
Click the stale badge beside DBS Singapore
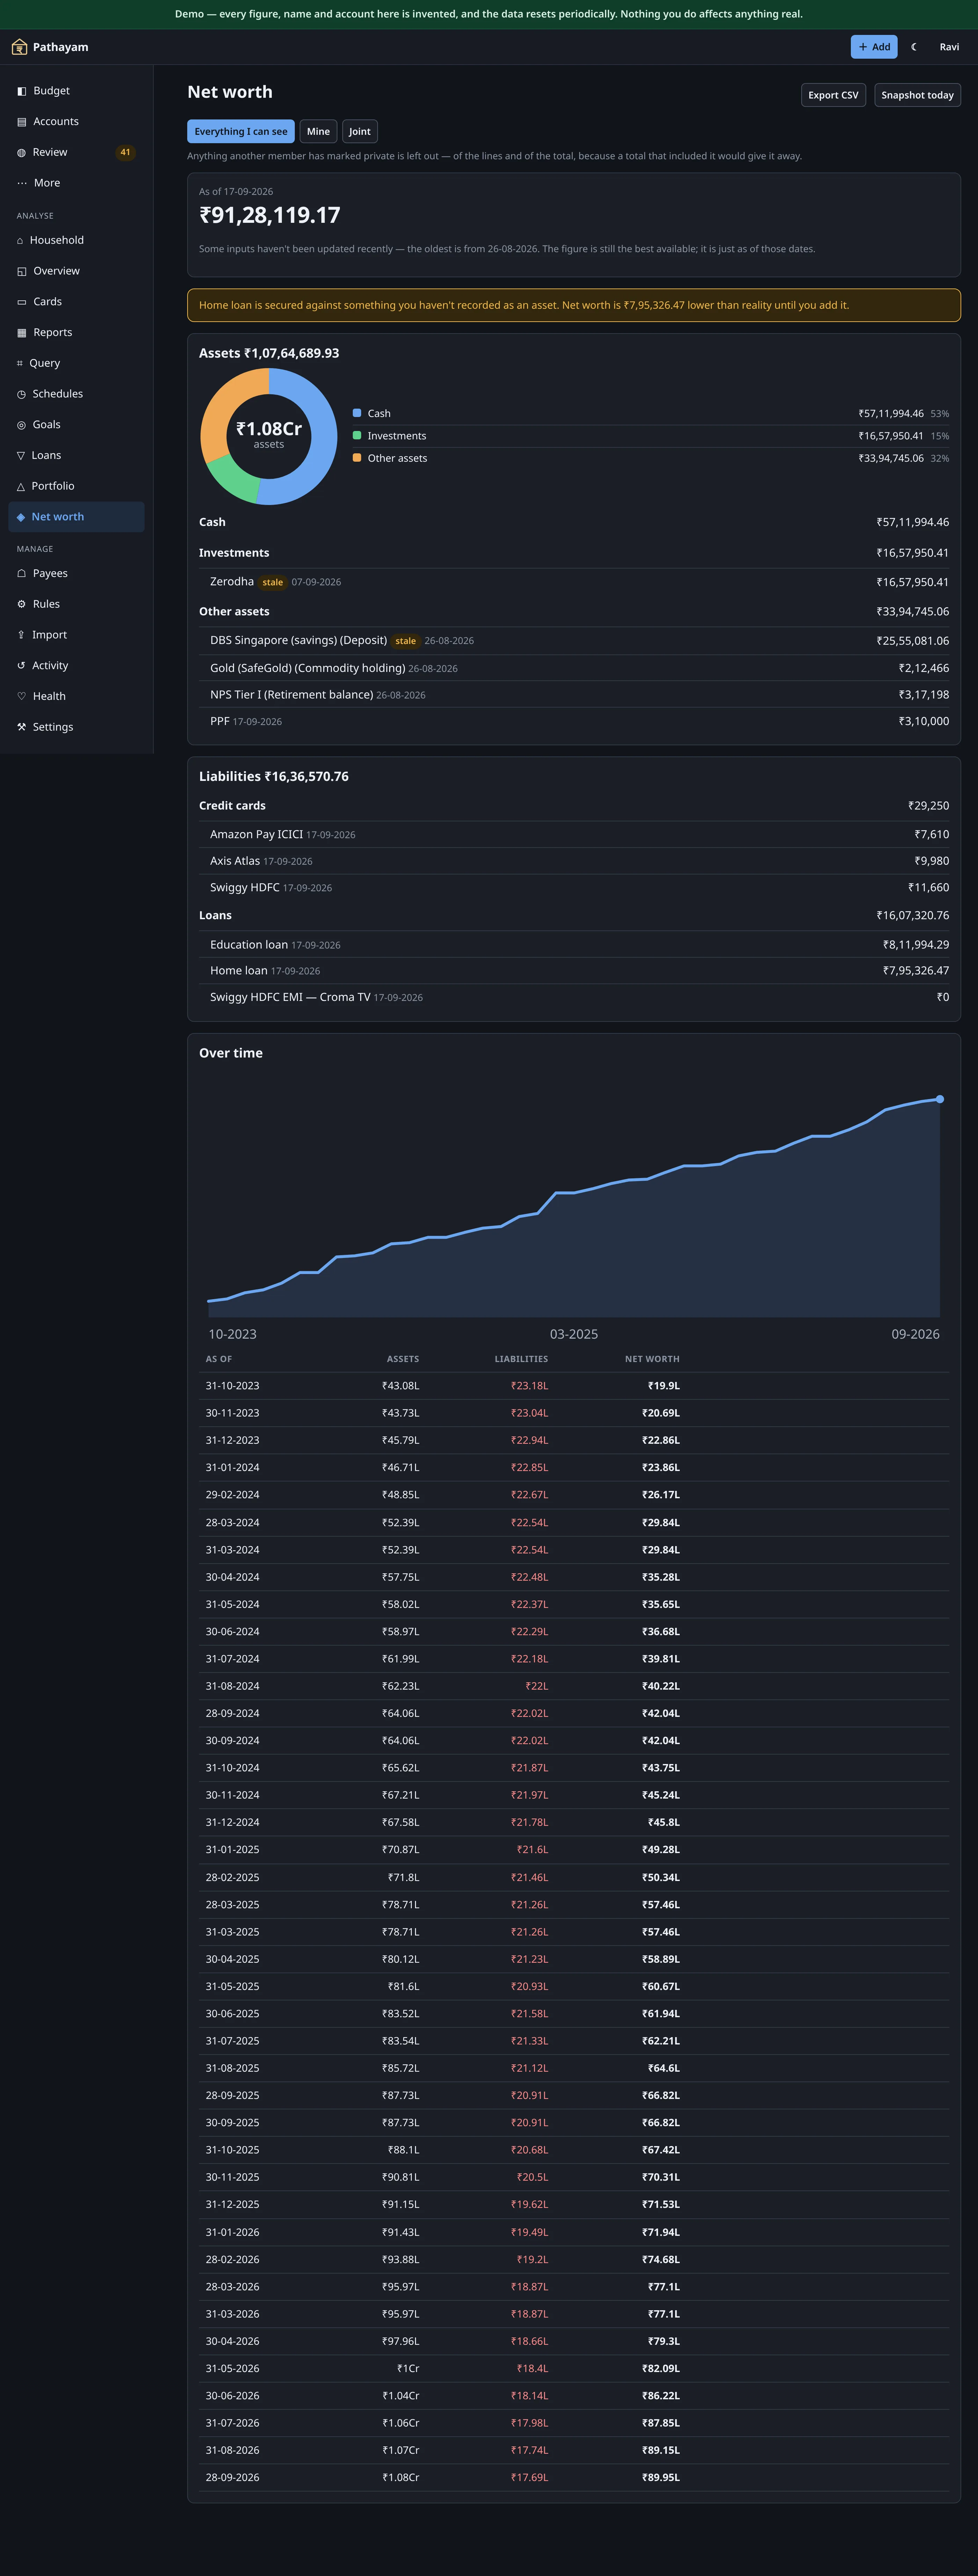(x=406, y=641)
